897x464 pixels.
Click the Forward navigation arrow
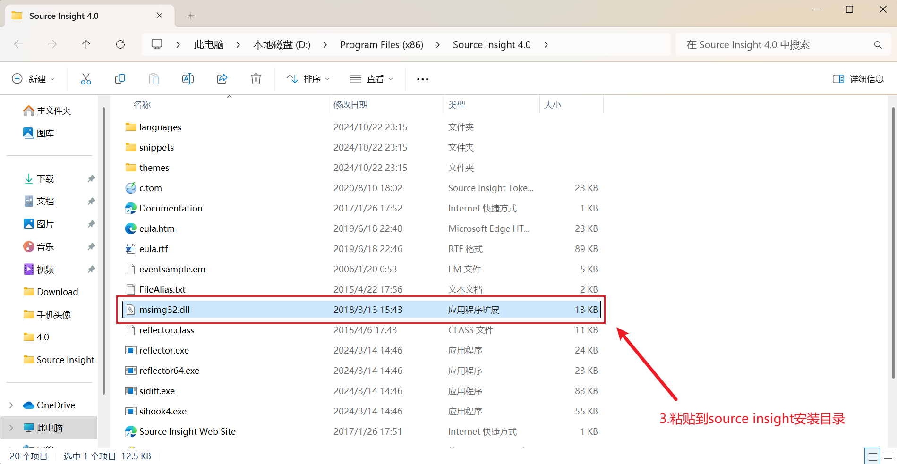[52, 44]
